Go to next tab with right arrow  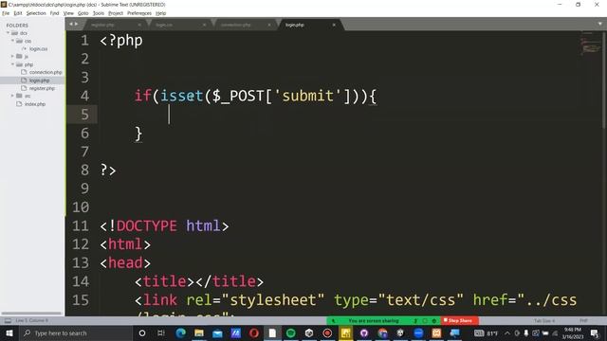click(76, 24)
